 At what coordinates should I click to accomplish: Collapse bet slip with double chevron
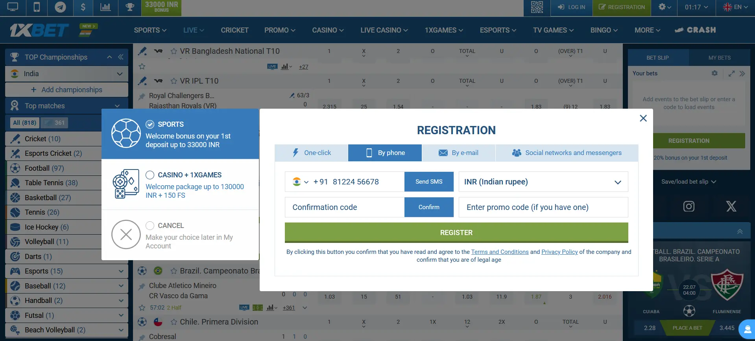[742, 73]
